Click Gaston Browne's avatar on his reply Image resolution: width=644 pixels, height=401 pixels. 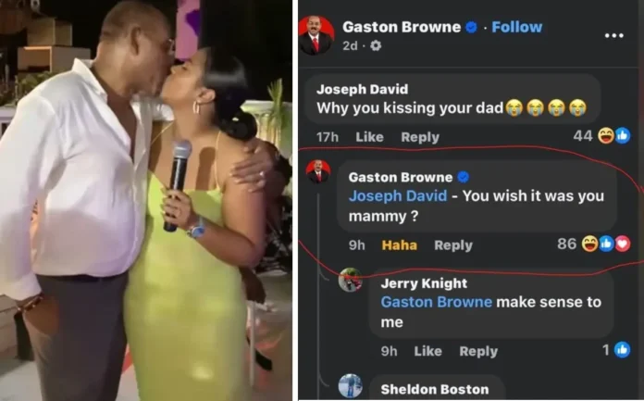(x=318, y=171)
